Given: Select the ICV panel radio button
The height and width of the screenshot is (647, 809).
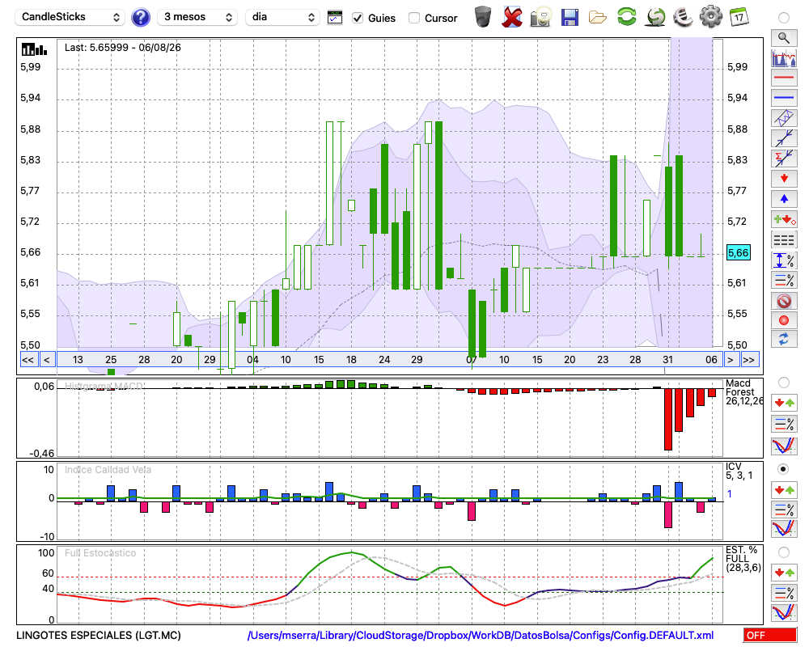Looking at the screenshot, I should 783,470.
